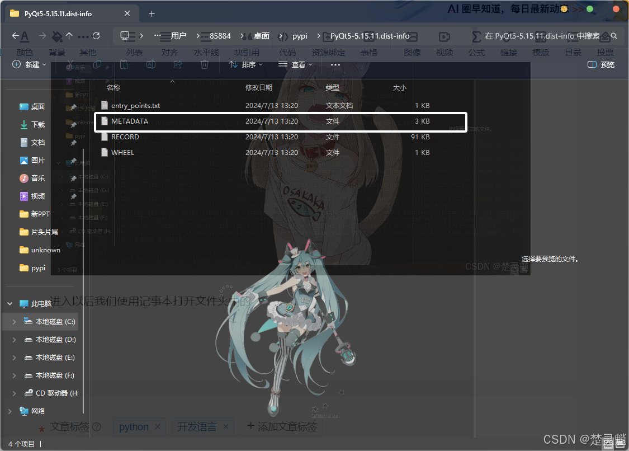Image resolution: width=629 pixels, height=451 pixels.
Task: Open the 查看 view dropdown
Action: click(x=295, y=64)
